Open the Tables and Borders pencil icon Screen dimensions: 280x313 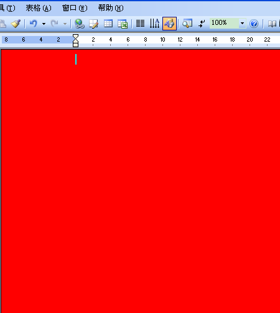(x=93, y=24)
